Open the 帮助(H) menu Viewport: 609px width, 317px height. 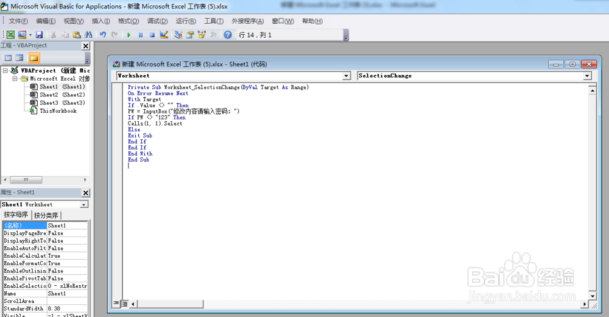pos(312,21)
